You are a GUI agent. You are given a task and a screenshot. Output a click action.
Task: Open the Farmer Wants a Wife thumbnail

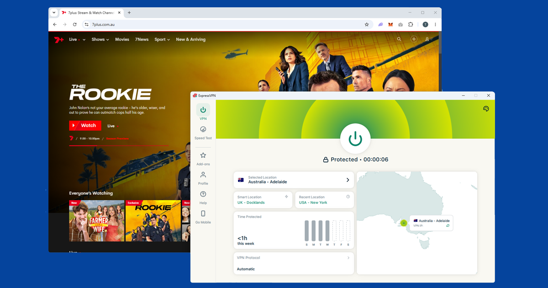(97, 221)
